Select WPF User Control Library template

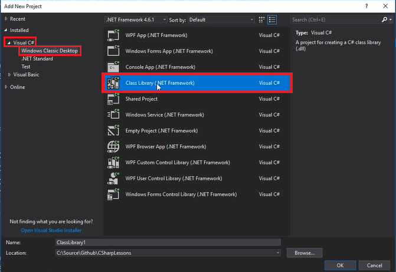[197, 178]
